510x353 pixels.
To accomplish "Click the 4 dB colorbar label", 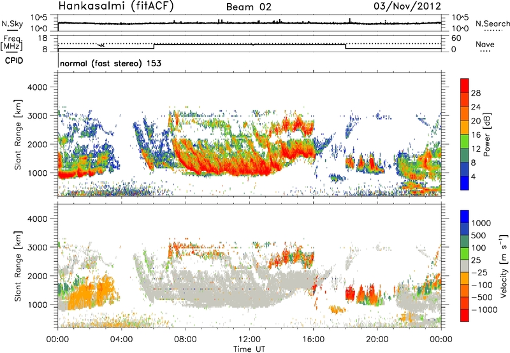I will (x=474, y=177).
